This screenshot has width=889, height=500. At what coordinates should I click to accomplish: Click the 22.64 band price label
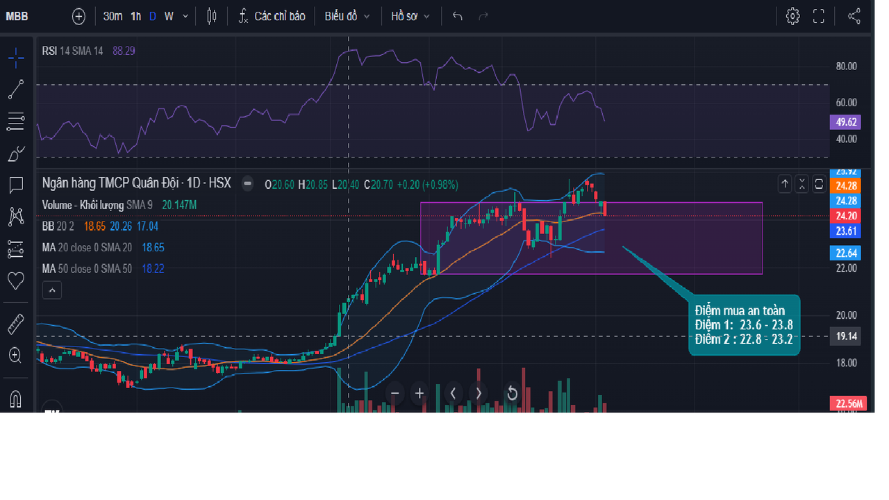coord(845,253)
